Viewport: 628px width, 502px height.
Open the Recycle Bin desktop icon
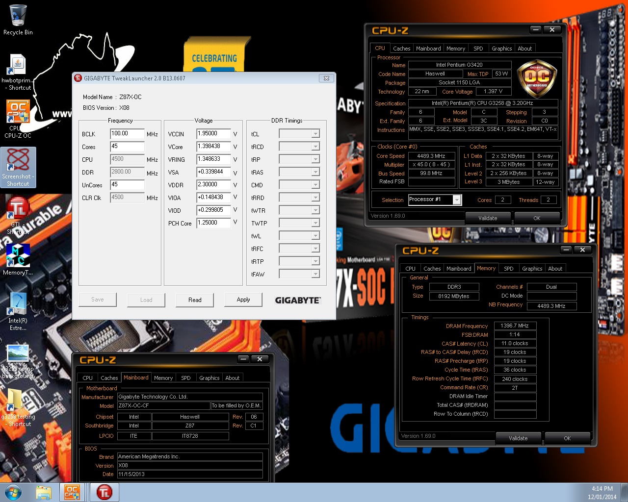[18, 20]
